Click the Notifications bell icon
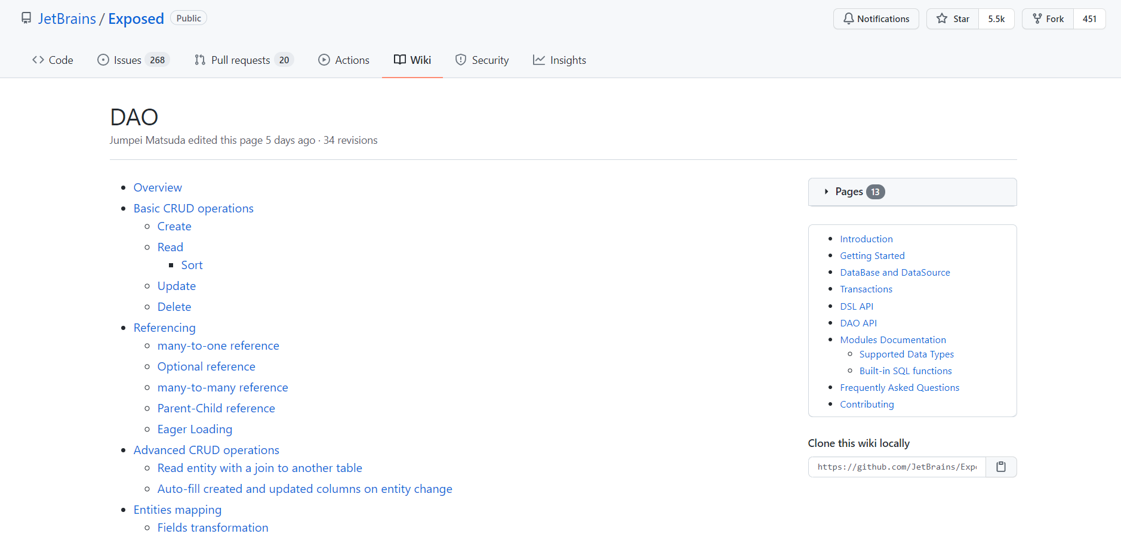 tap(848, 18)
